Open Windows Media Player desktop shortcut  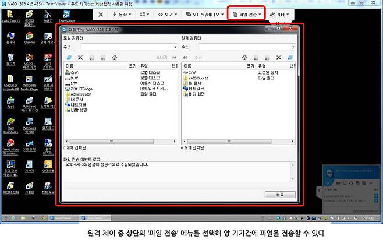point(29,83)
